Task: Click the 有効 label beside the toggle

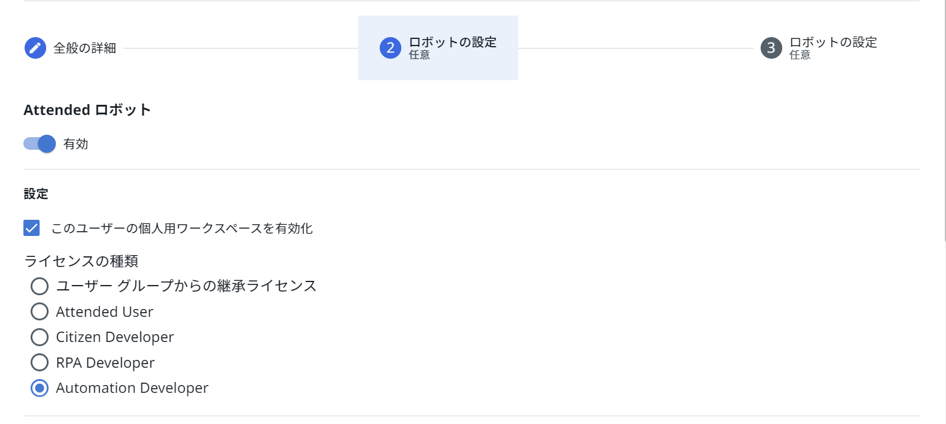Action: coord(76,144)
